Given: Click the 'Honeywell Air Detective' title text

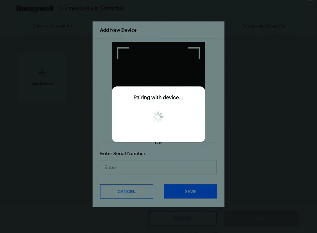Looking at the screenshot, I should coord(93,8).
